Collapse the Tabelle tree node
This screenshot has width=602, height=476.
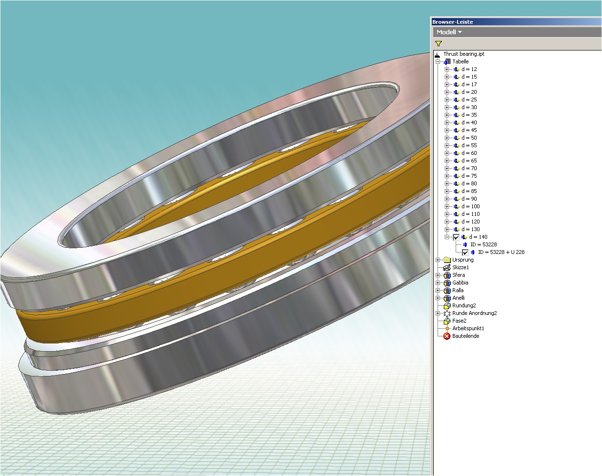click(438, 61)
